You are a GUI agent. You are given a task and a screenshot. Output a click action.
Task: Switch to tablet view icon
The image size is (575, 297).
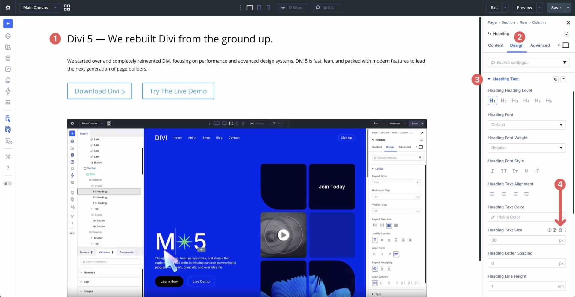pos(259,7)
